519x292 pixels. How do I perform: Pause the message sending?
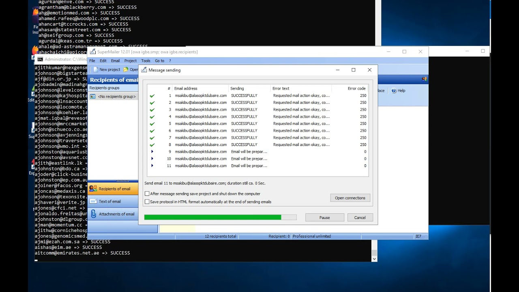[x=324, y=217]
